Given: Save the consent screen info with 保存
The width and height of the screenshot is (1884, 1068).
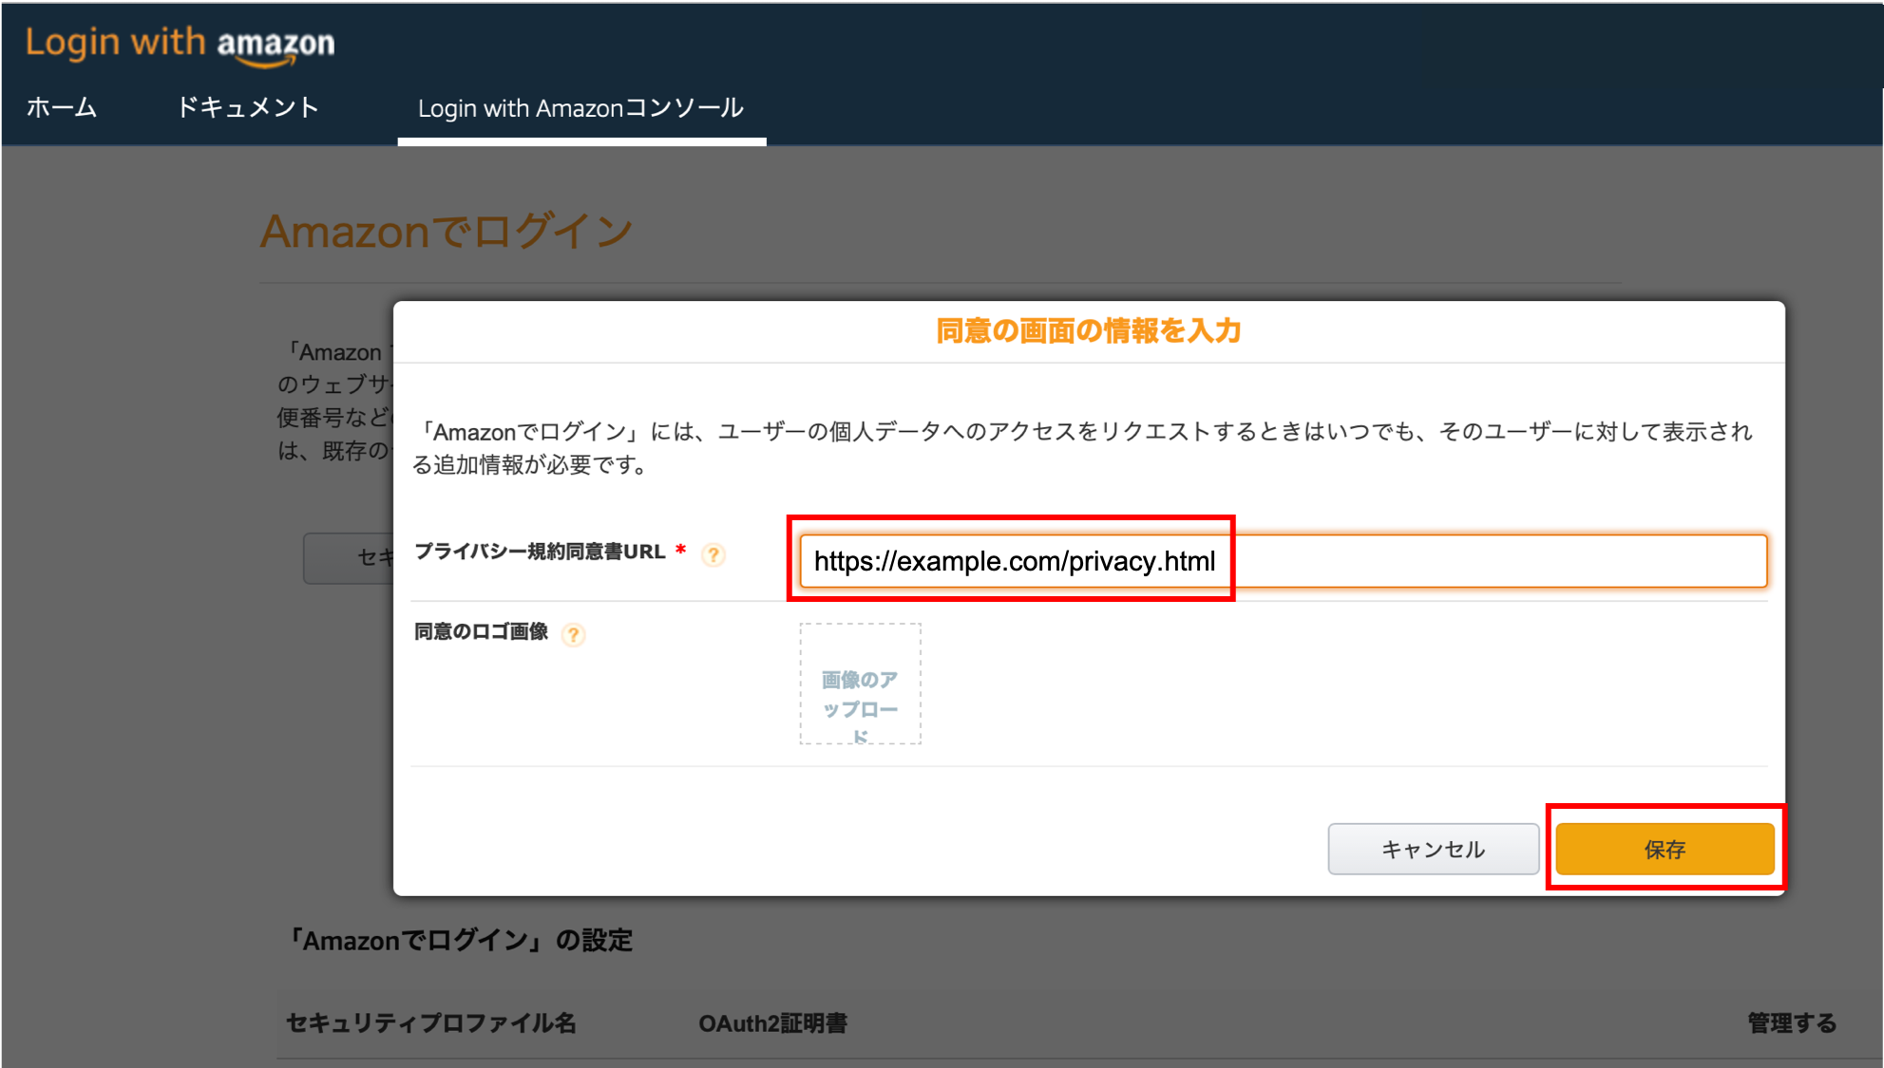Looking at the screenshot, I should click(x=1665, y=849).
